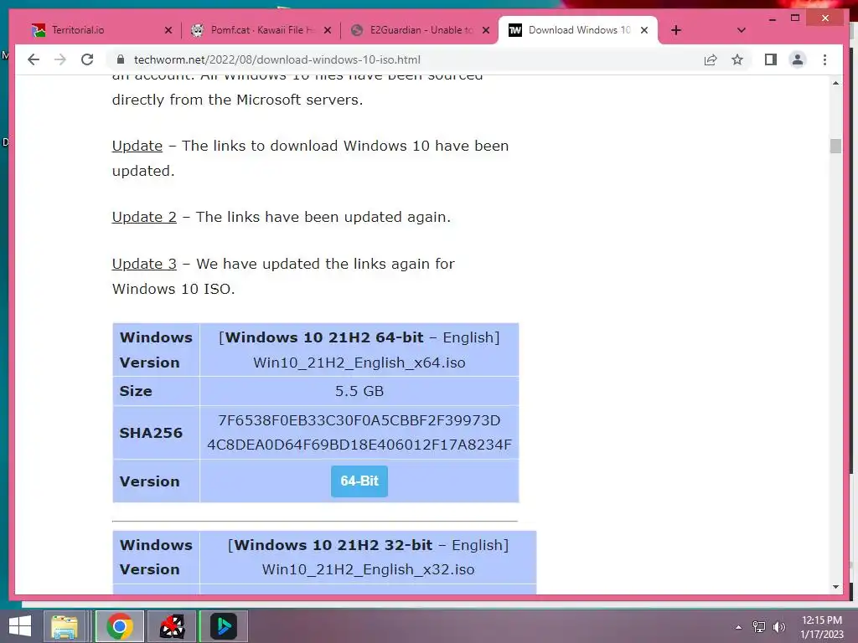The image size is (858, 643).
Task: Open the Windows Start menu
Action: [20, 626]
